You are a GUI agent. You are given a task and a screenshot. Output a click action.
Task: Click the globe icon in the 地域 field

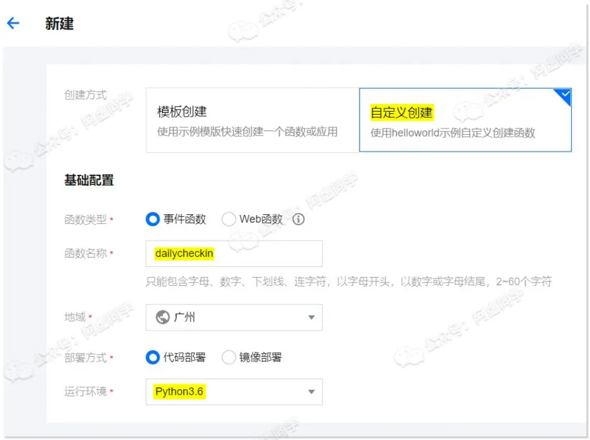point(163,317)
